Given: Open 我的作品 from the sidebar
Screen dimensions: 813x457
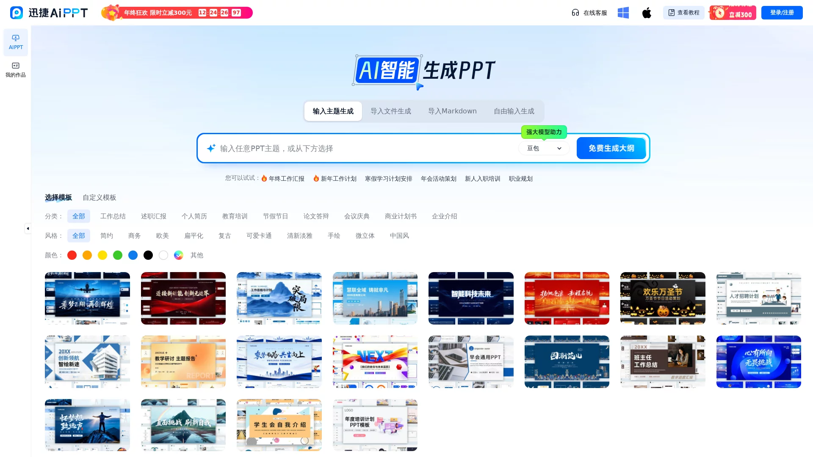Looking at the screenshot, I should [x=16, y=69].
